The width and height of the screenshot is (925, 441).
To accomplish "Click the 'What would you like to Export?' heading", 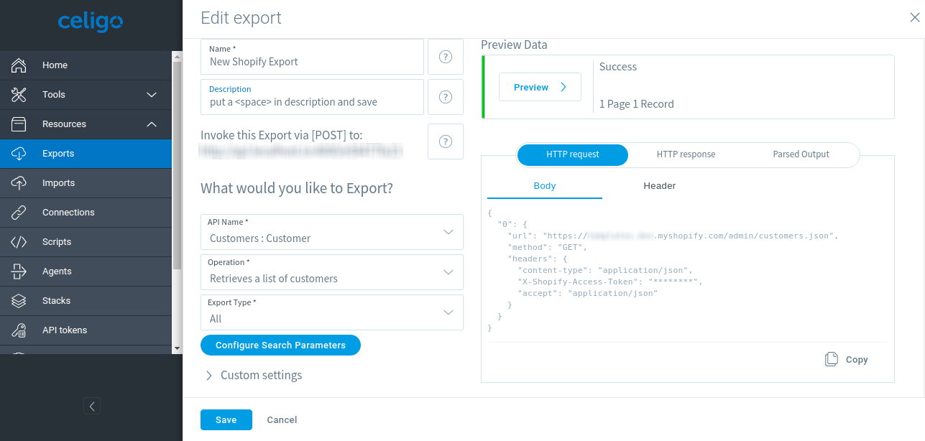I will [x=297, y=189].
